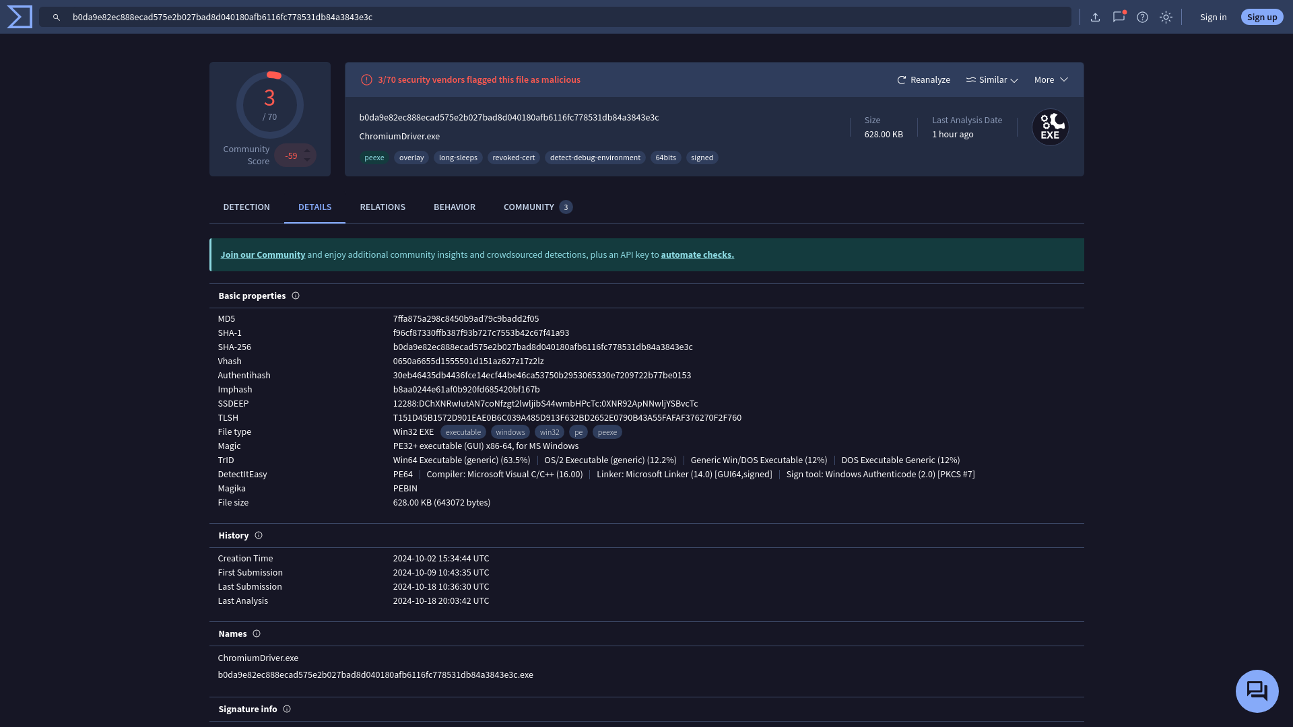The image size is (1293, 727).
Task: Select the long-sleeps tag
Action: pos(458,158)
